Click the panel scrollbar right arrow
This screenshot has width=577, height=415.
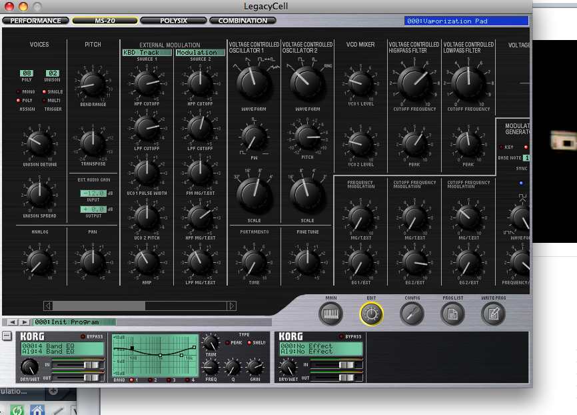(x=231, y=306)
